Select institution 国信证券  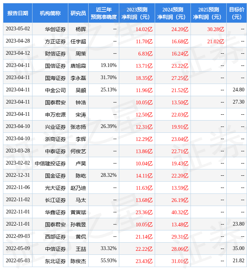(55, 66)
